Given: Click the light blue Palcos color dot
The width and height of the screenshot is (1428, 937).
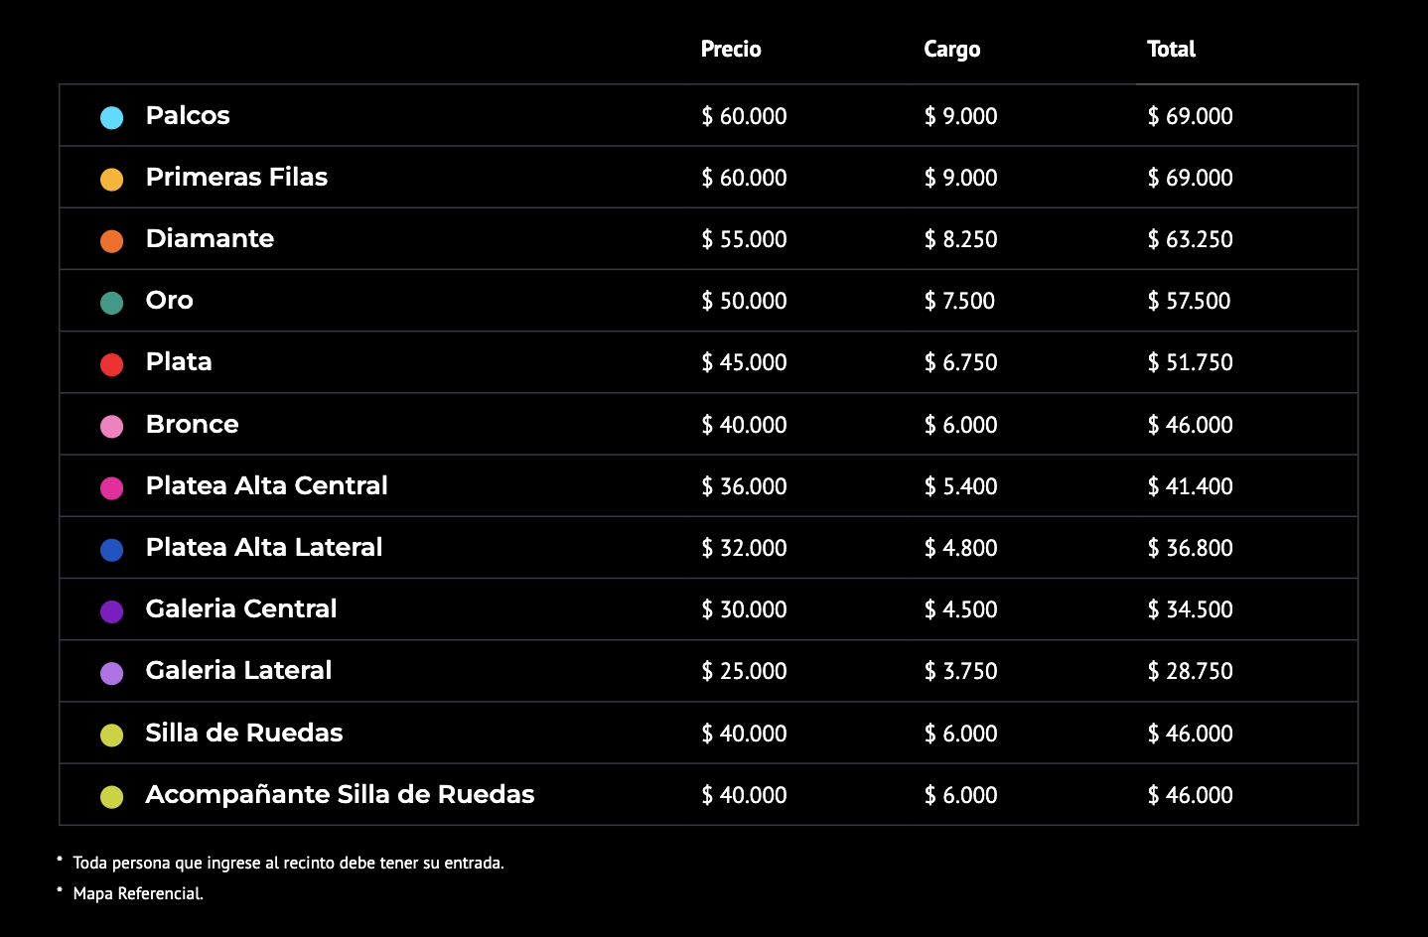Looking at the screenshot, I should click(112, 118).
